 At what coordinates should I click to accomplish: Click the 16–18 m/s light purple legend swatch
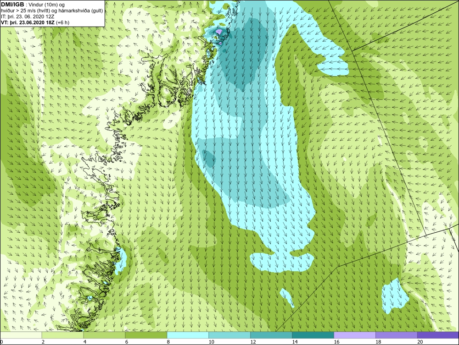[355, 335]
